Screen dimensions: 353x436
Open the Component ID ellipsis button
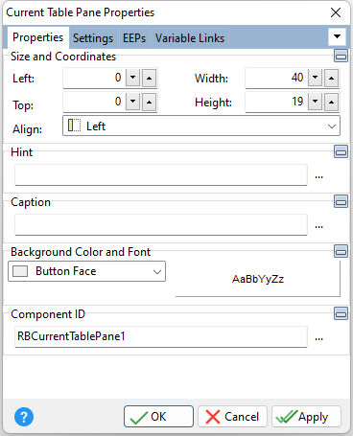[x=318, y=338]
